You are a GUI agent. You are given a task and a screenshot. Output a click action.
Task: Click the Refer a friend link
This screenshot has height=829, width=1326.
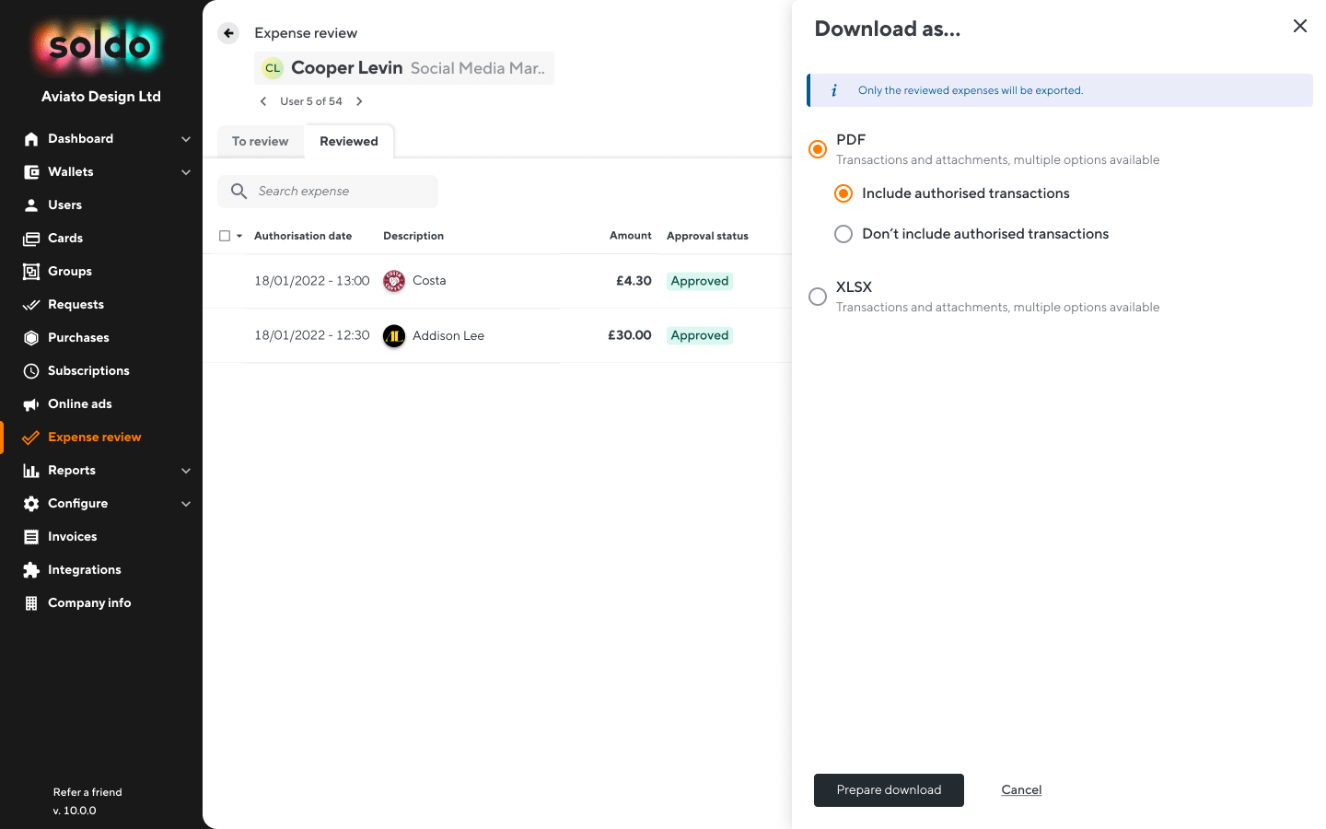(87, 792)
